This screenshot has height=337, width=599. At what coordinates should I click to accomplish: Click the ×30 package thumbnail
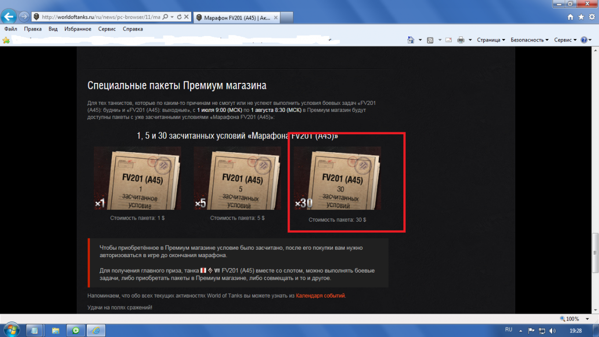pos(337,179)
